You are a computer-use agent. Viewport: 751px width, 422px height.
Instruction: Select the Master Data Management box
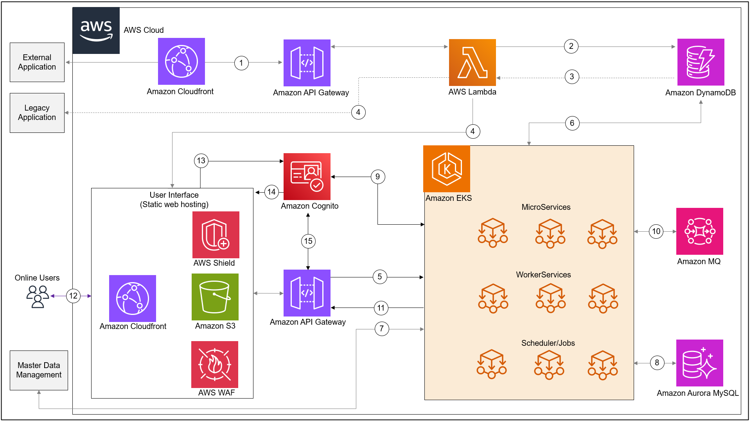(39, 370)
